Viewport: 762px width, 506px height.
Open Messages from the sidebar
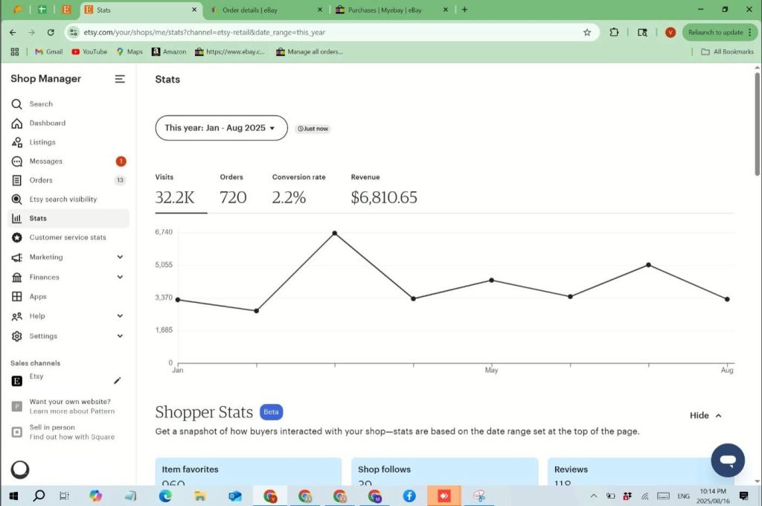point(45,161)
